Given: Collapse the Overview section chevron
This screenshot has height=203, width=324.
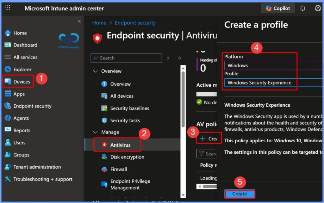Looking at the screenshot, I should [96, 71].
